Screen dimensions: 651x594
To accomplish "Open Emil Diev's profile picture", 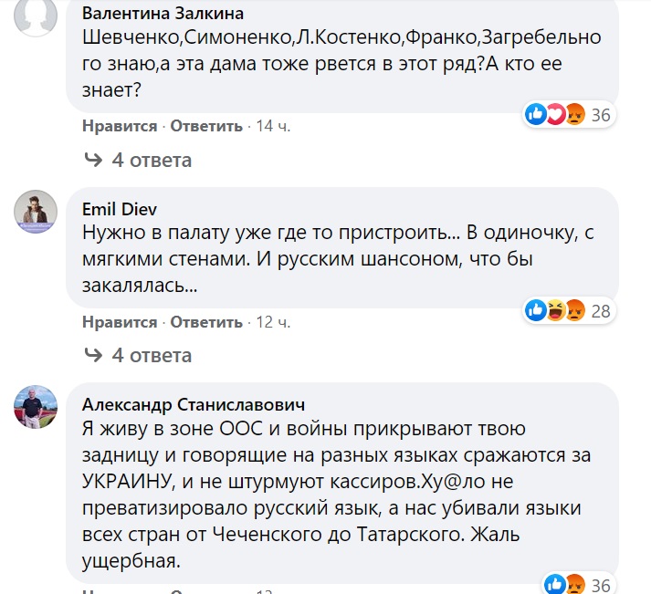I will pyautogui.click(x=37, y=212).
